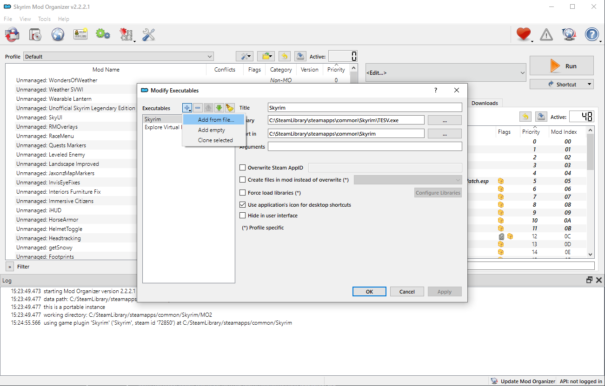Click the puzzle-piece tools icon
605x386 pixels.
[126, 34]
